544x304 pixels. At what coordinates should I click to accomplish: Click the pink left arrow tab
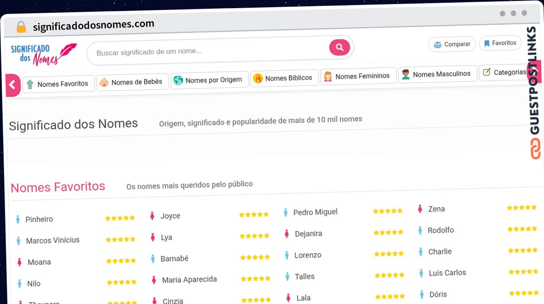(x=13, y=85)
